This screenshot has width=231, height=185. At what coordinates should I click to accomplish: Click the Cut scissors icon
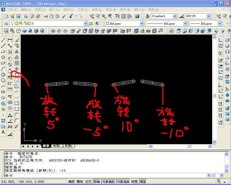46,16
